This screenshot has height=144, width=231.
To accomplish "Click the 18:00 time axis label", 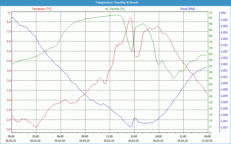I will [x=159, y=137].
